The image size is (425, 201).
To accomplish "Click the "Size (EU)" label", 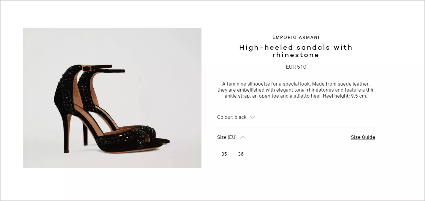I will (x=227, y=137).
